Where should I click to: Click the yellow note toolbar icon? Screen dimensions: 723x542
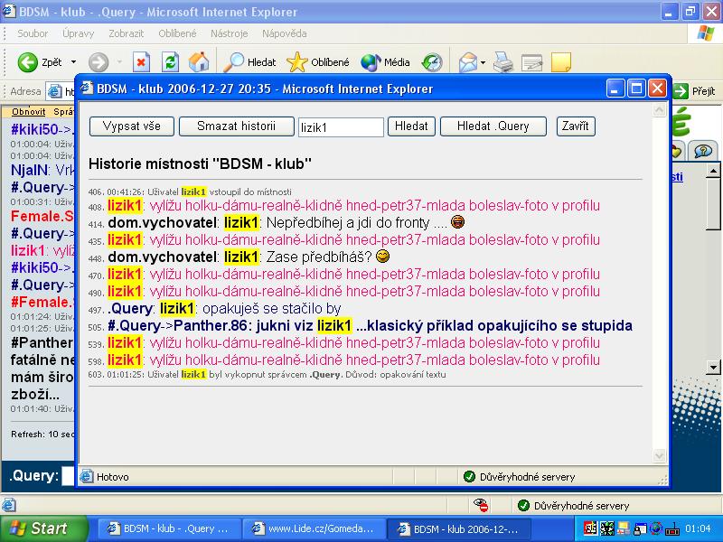(x=561, y=62)
